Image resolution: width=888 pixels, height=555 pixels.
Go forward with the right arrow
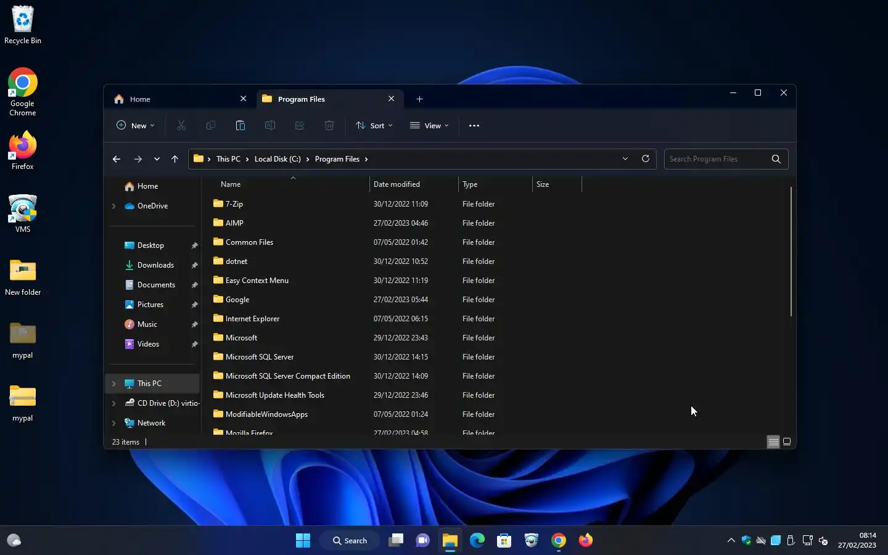(138, 159)
